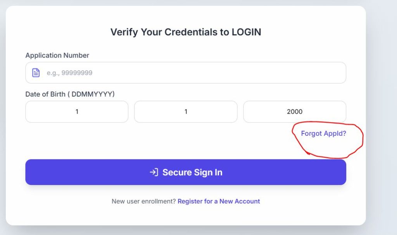Focus the Application Number input field
Screen dimensions: 397x235
[194, 73]
